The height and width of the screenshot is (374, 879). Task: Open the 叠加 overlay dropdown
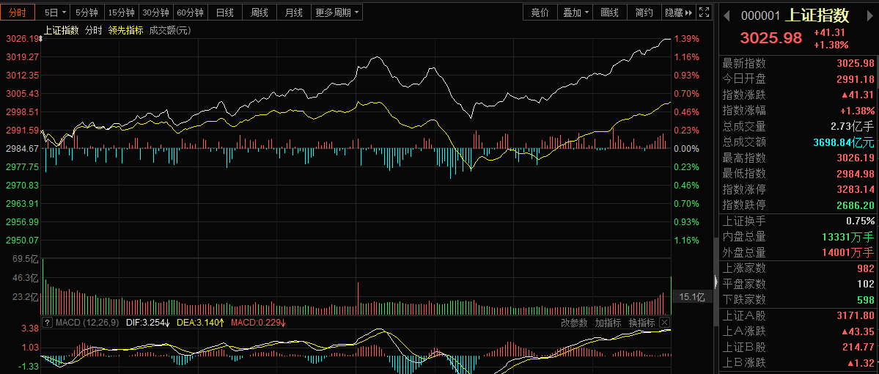(x=576, y=12)
